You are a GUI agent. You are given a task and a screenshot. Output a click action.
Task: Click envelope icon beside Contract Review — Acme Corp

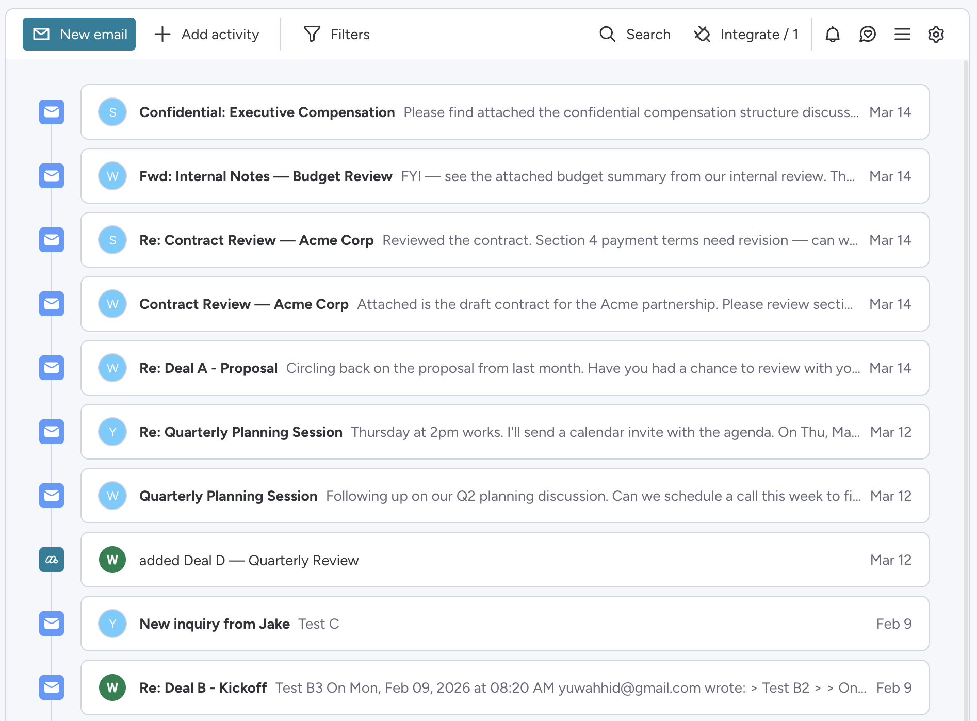pyautogui.click(x=52, y=304)
